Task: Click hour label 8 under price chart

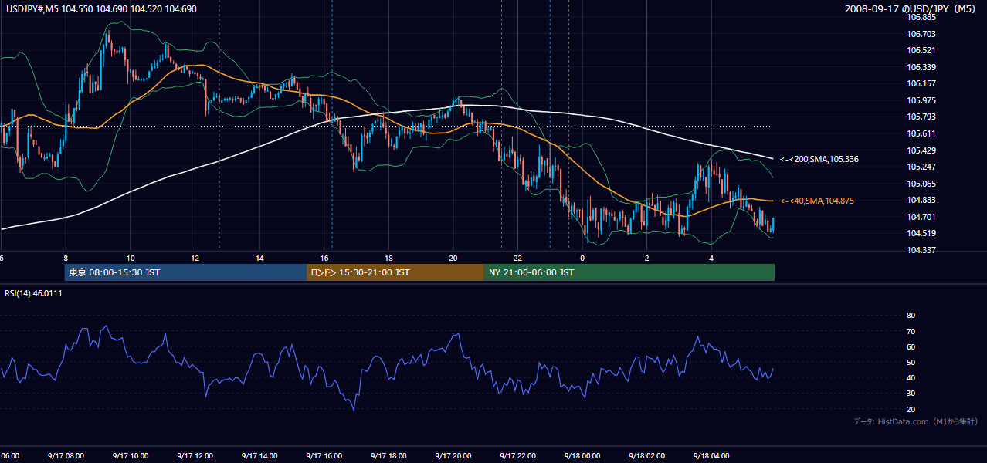Action: pos(66,258)
